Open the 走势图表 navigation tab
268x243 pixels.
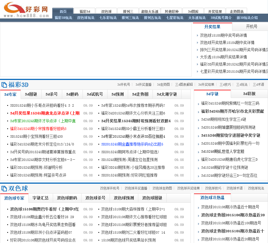(x=237, y=11)
